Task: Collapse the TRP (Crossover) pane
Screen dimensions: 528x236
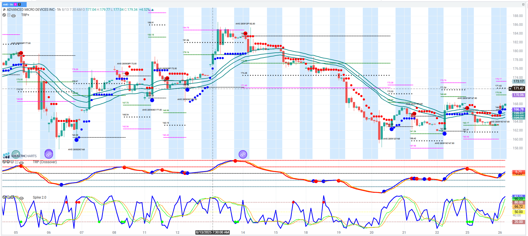Action: tap(16, 162)
